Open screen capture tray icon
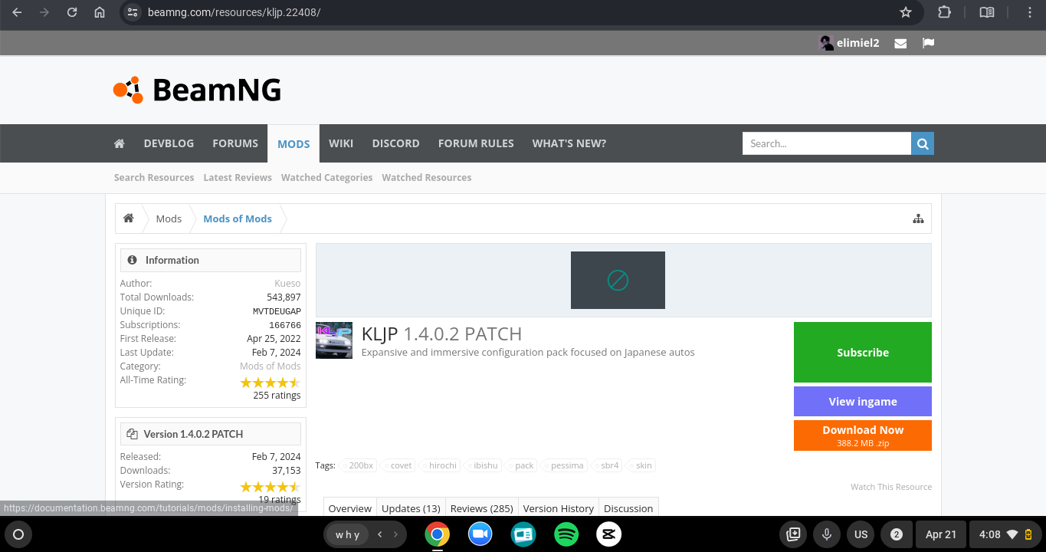Image resolution: width=1046 pixels, height=552 pixels. coord(794,534)
